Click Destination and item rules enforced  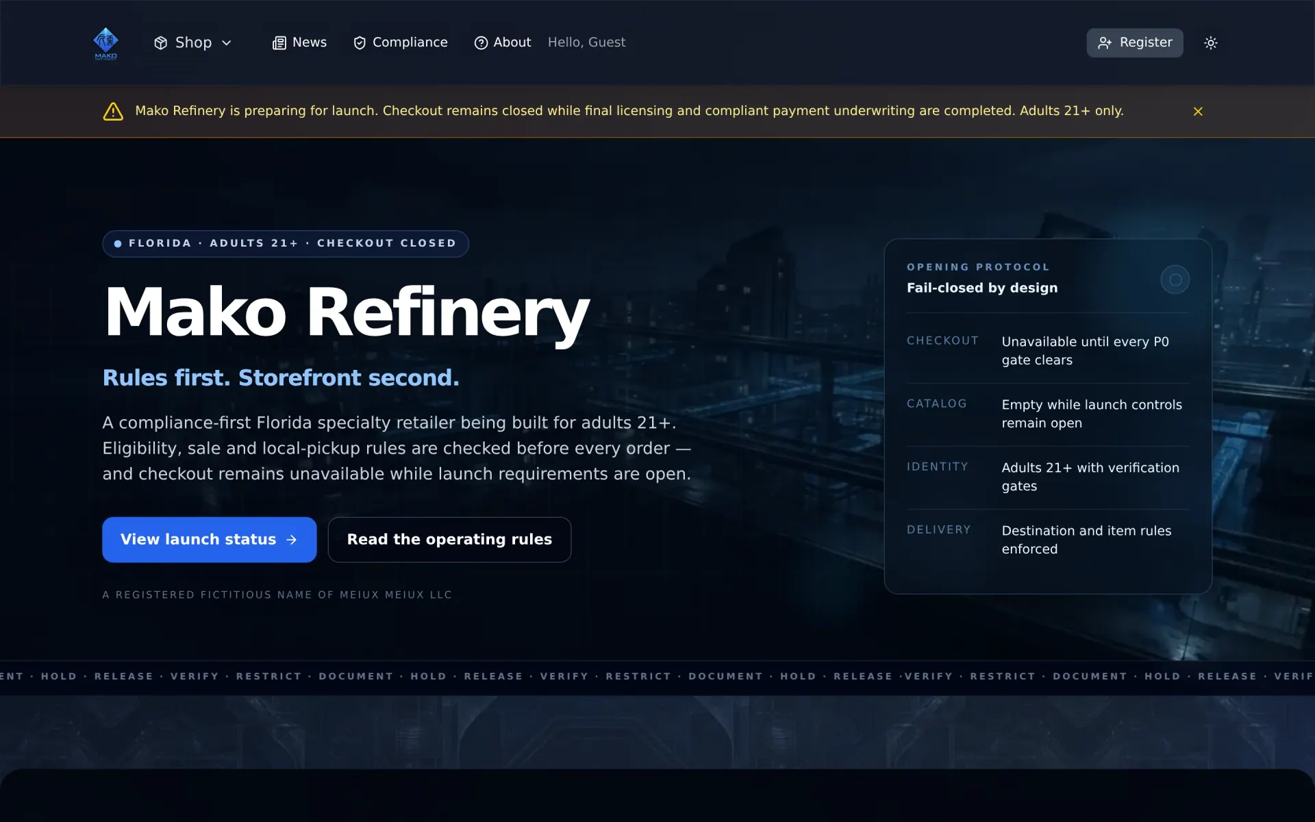pyautogui.click(x=1086, y=540)
